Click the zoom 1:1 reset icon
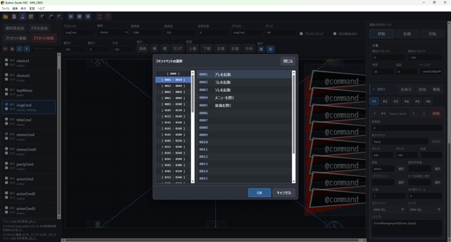The image size is (451, 242). pyautogui.click(x=60, y=17)
